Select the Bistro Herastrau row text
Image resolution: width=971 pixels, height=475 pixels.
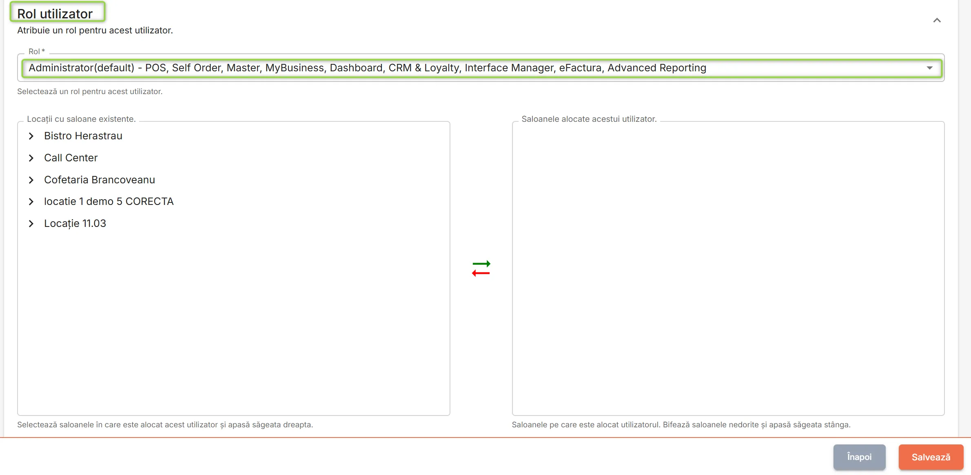click(x=83, y=136)
